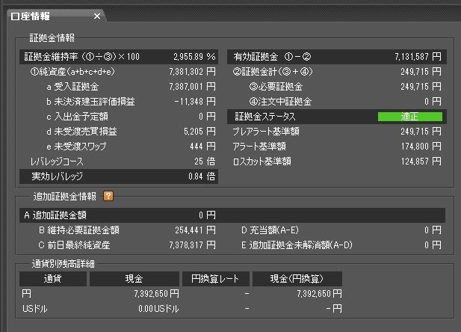
Task: Click the C 前日最終純資産 label
Action: (x=75, y=245)
